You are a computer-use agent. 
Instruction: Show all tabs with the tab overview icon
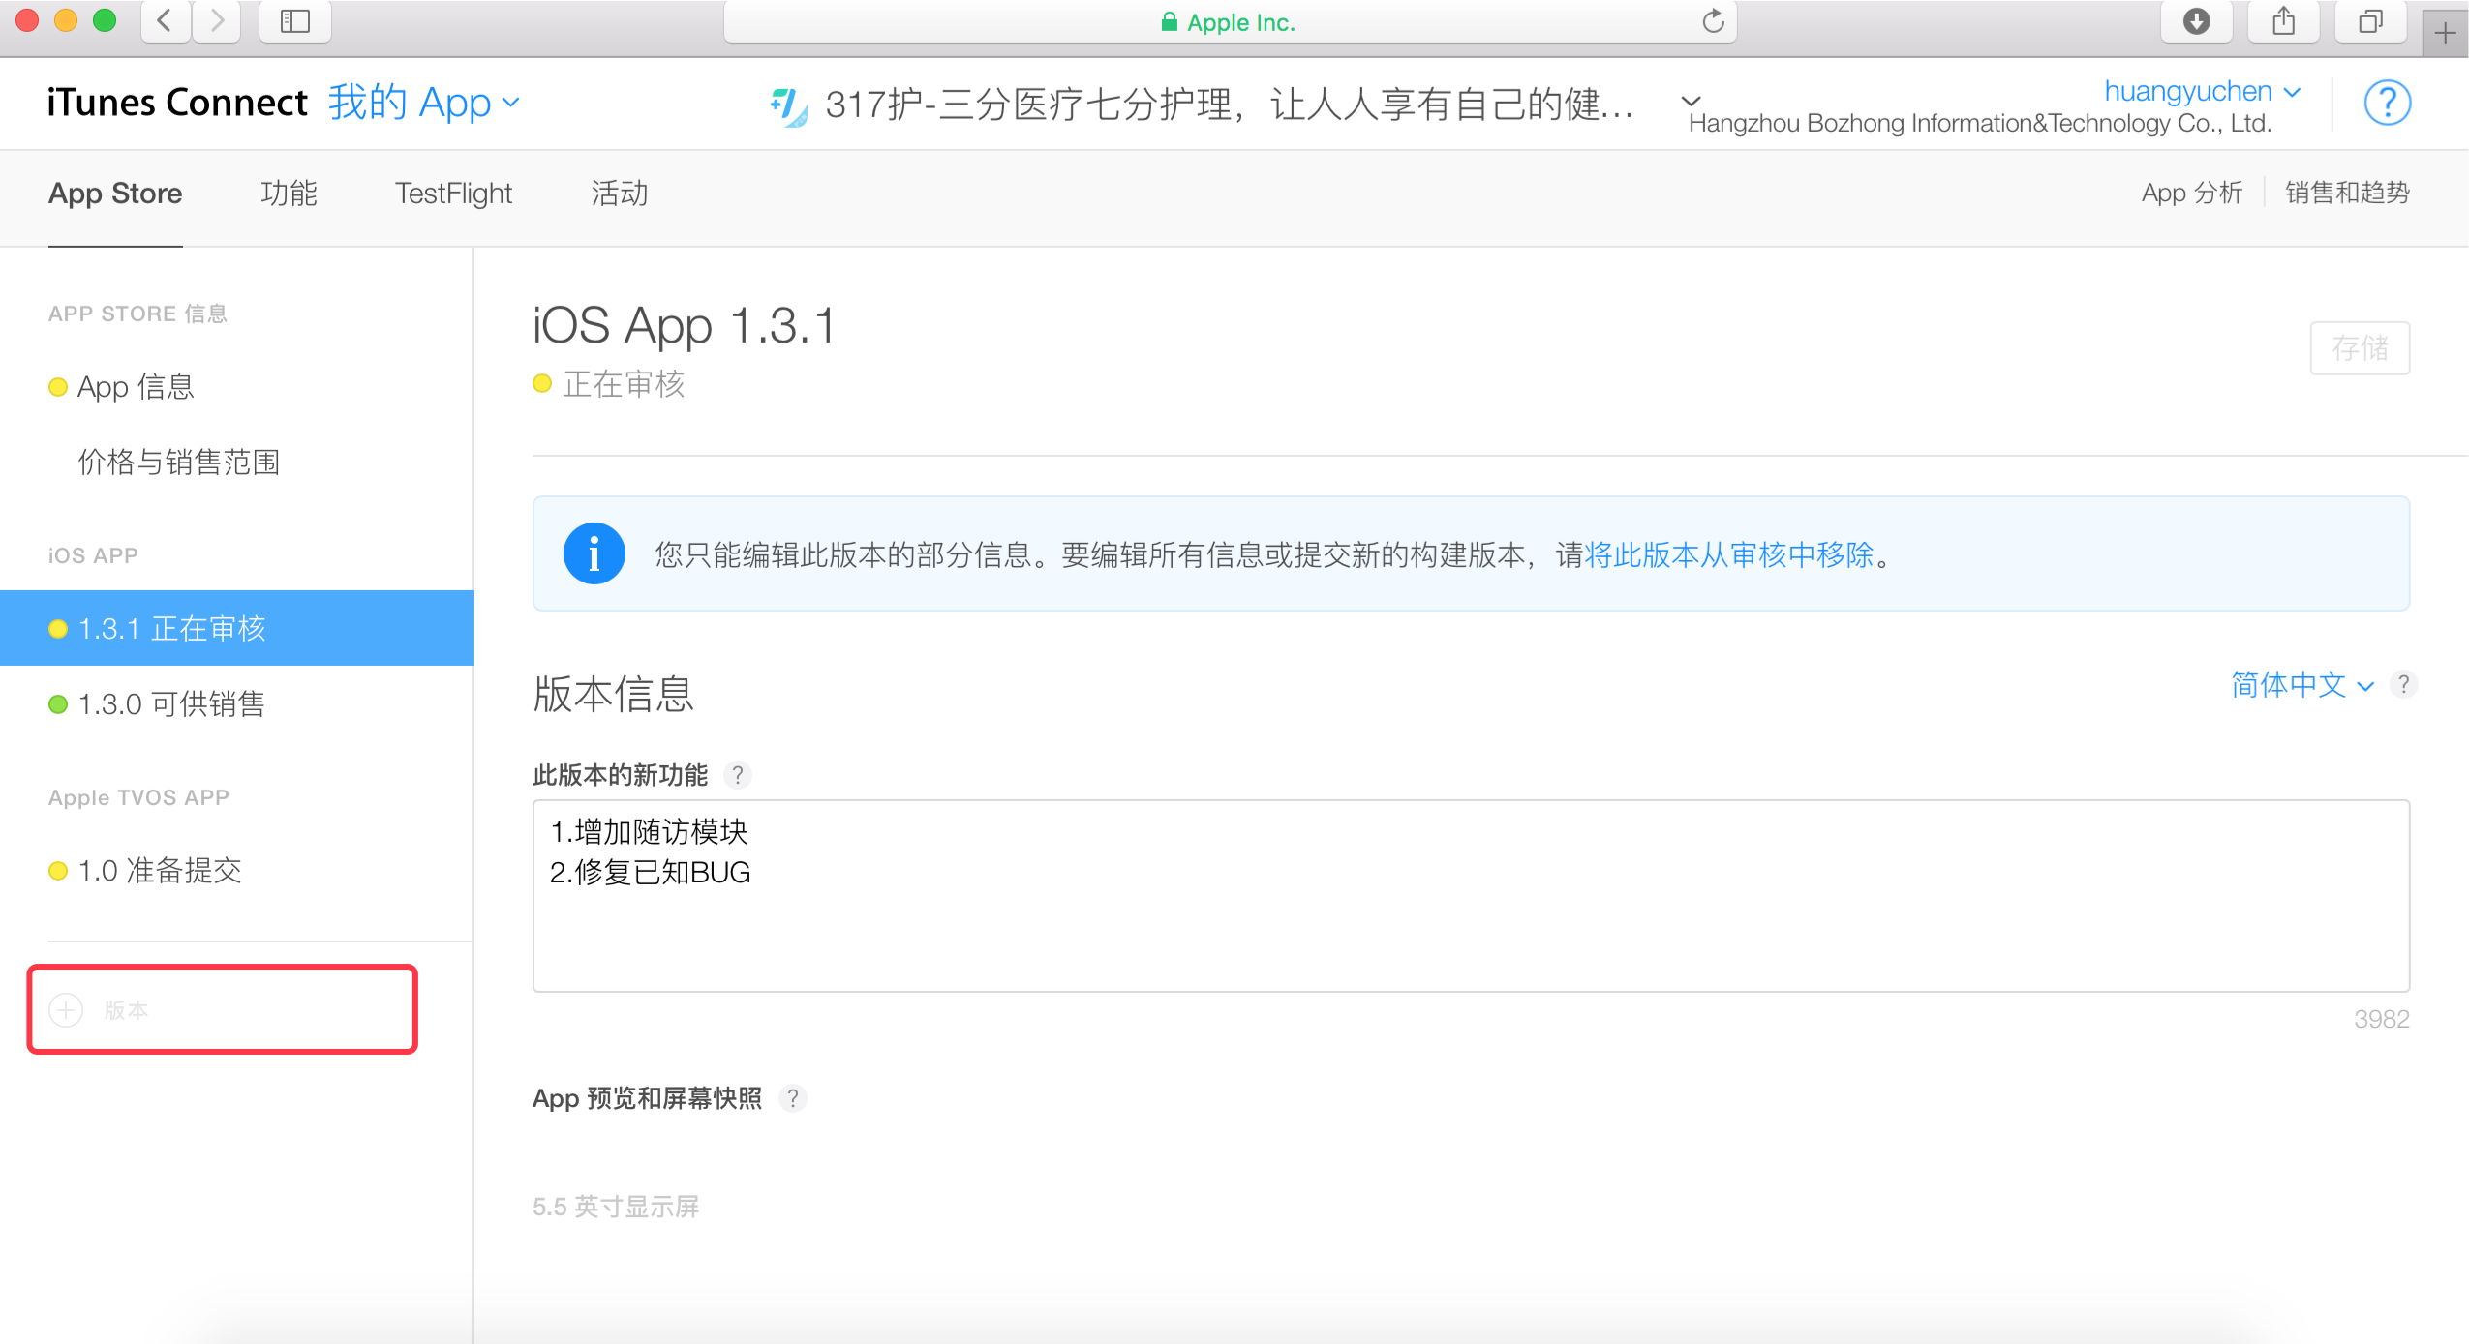click(x=2370, y=21)
